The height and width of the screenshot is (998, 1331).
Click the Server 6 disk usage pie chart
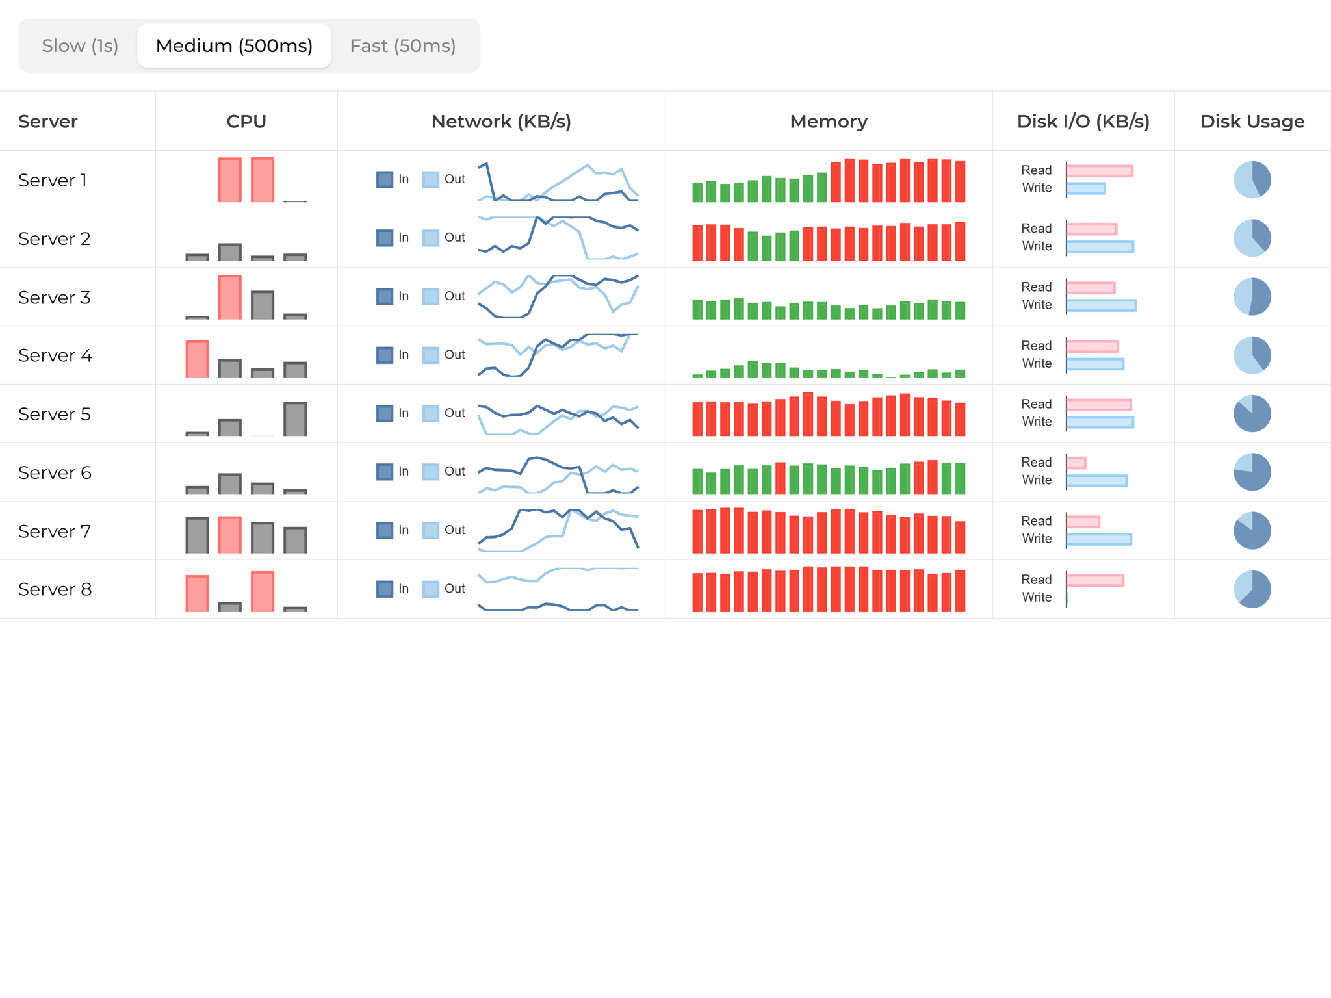pyautogui.click(x=1252, y=472)
